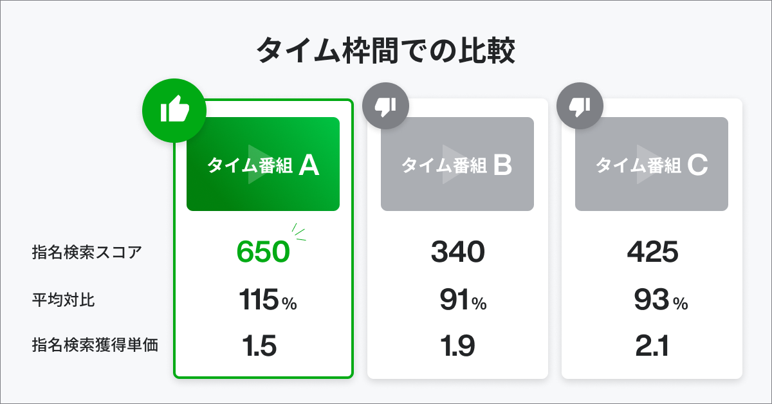Click the タイム番組 C gray video thumbnail

click(x=651, y=164)
